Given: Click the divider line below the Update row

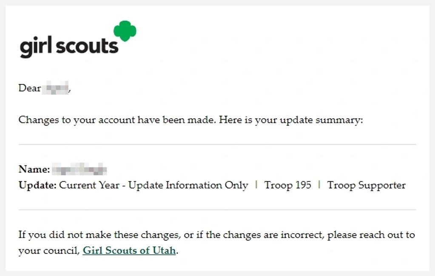Looking at the screenshot, I should point(217,210).
